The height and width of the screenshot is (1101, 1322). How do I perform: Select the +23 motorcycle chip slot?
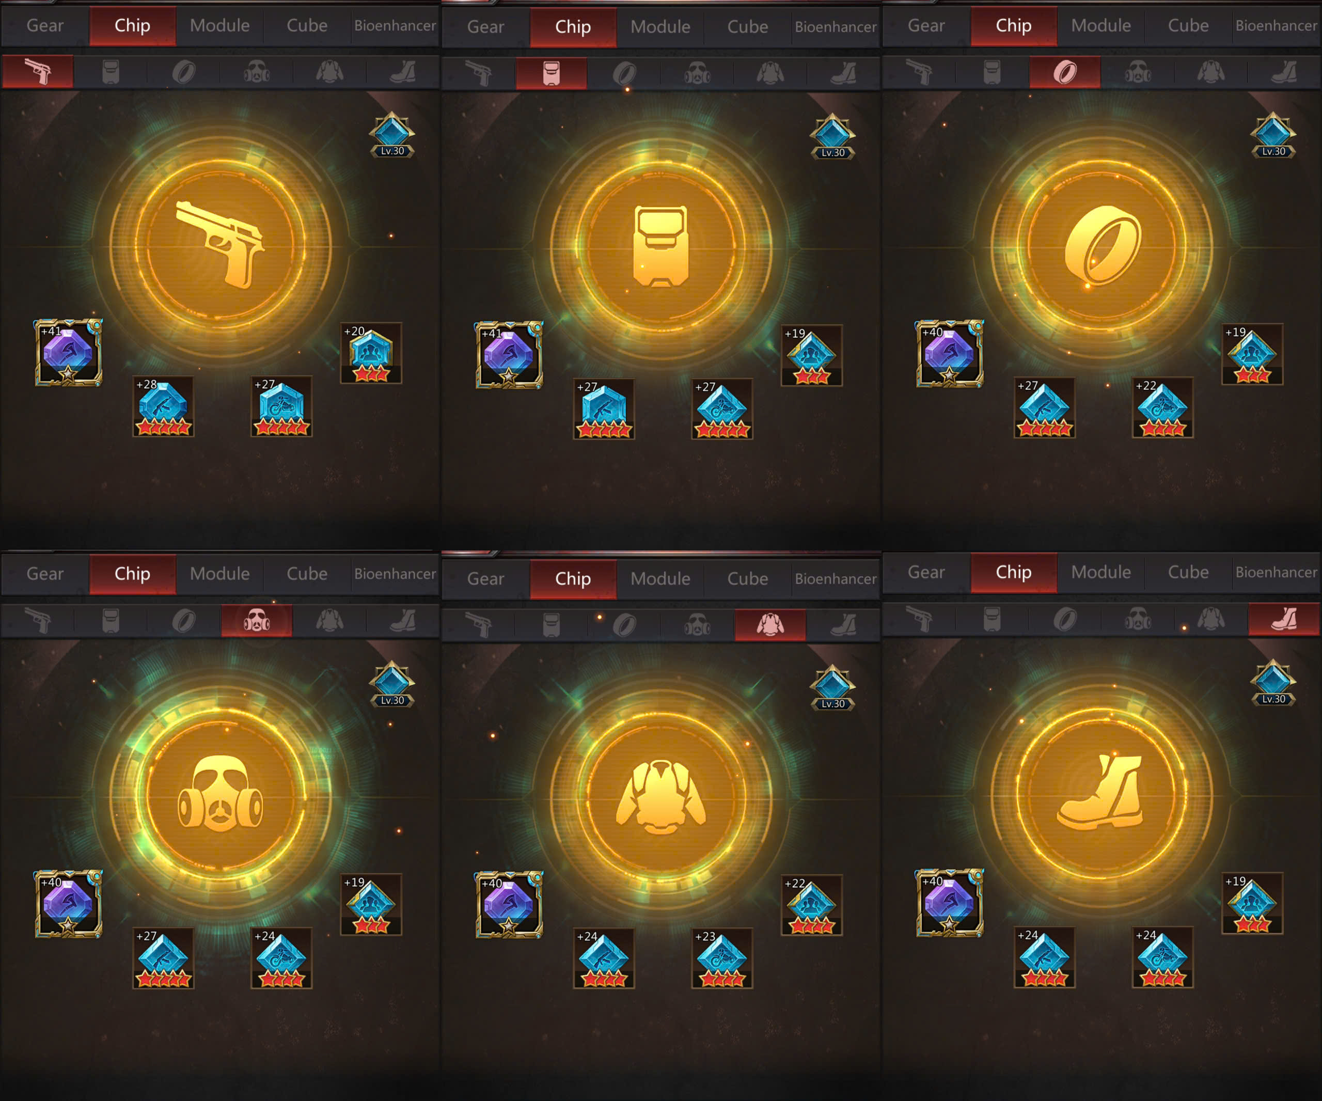tap(722, 957)
